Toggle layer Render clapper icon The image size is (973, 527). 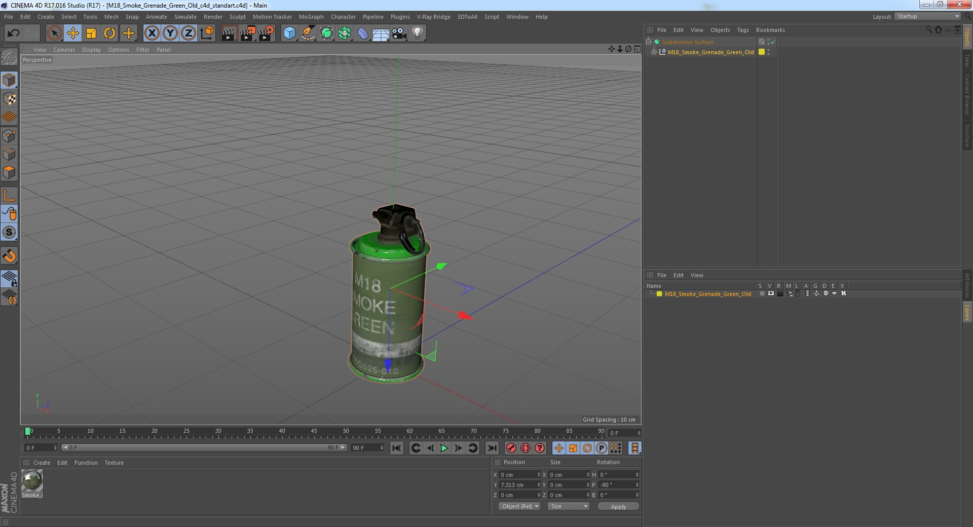(780, 294)
